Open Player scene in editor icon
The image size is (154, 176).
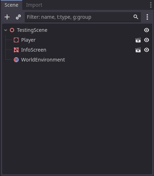pos(138,40)
